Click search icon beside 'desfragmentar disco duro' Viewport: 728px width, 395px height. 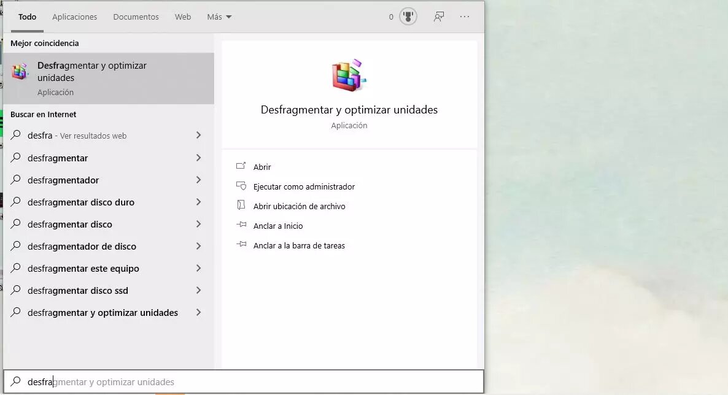(15, 201)
